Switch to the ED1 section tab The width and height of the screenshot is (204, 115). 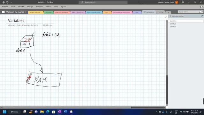click(107, 12)
